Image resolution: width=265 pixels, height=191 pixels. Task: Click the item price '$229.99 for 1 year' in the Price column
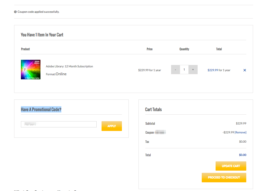(150, 70)
